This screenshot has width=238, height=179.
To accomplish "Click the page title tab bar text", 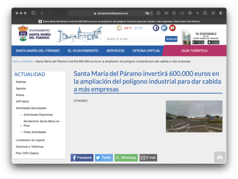I will tap(121, 22).
